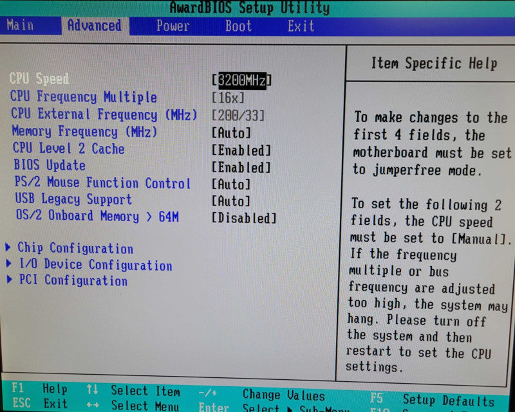The width and height of the screenshot is (515, 412).
Task: Click help text 'to jumperfree mode.'
Action: 417,170
